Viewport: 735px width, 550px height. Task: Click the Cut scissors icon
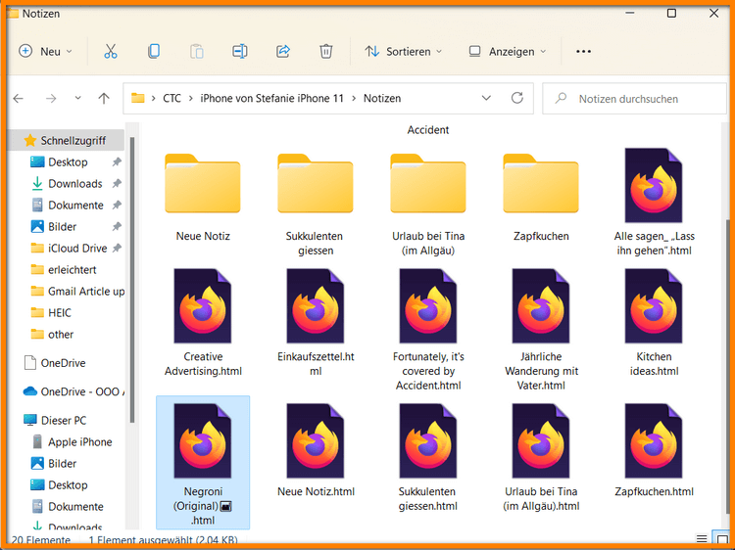click(x=110, y=51)
